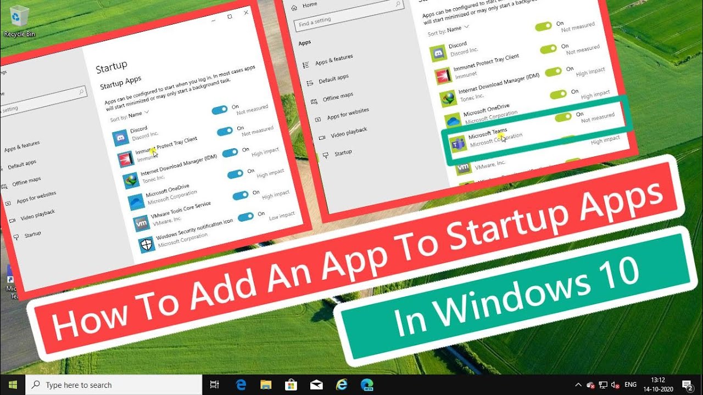Viewport: 703px width, 395px height.
Task: Click the 'Startup Apps' heading, left window
Action: pyautogui.click(x=121, y=82)
